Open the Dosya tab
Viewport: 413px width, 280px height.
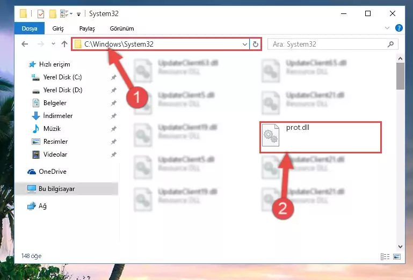click(x=30, y=28)
